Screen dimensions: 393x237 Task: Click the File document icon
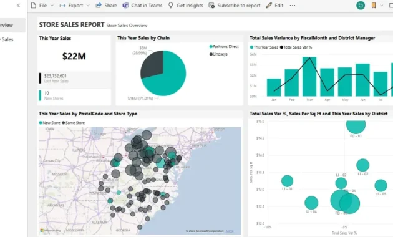point(34,6)
